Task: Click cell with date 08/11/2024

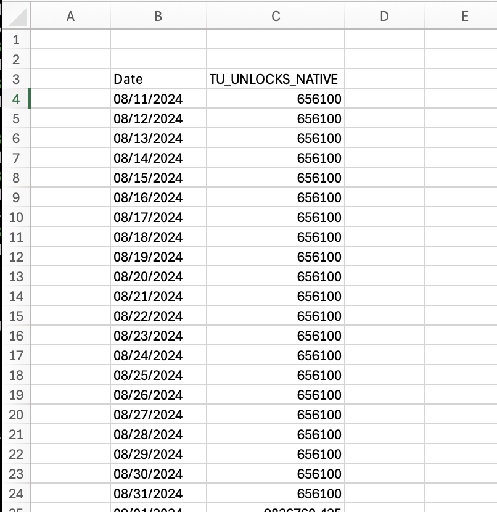Action: (x=158, y=99)
